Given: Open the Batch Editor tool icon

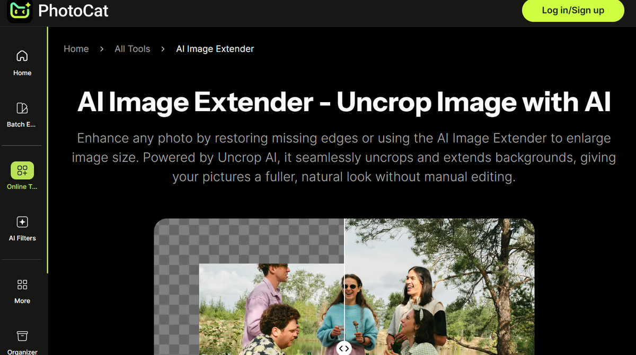Looking at the screenshot, I should 22,107.
